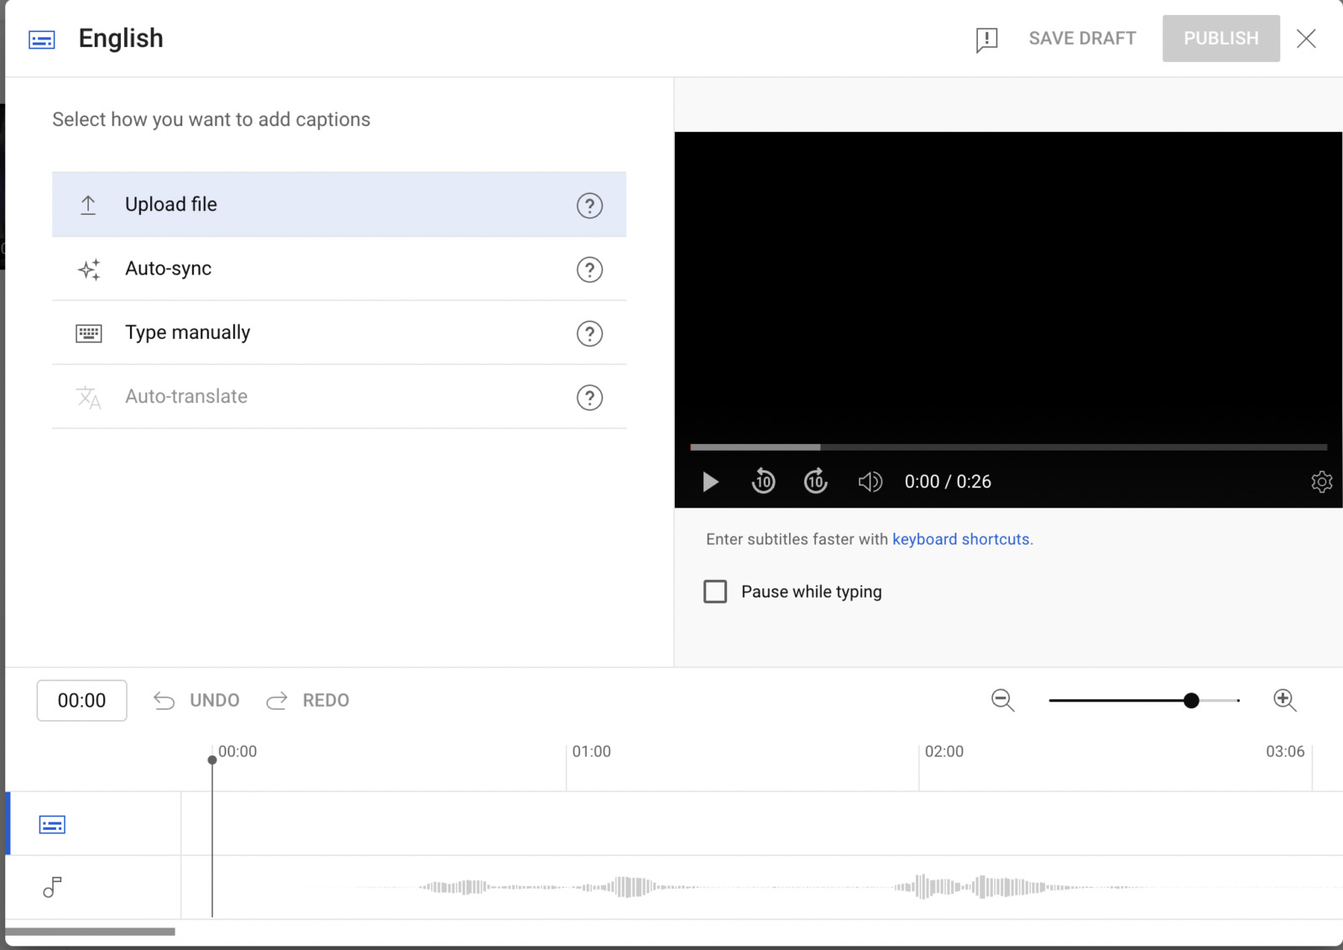
Task: Enable Pause while typing checkbox
Action: point(715,592)
